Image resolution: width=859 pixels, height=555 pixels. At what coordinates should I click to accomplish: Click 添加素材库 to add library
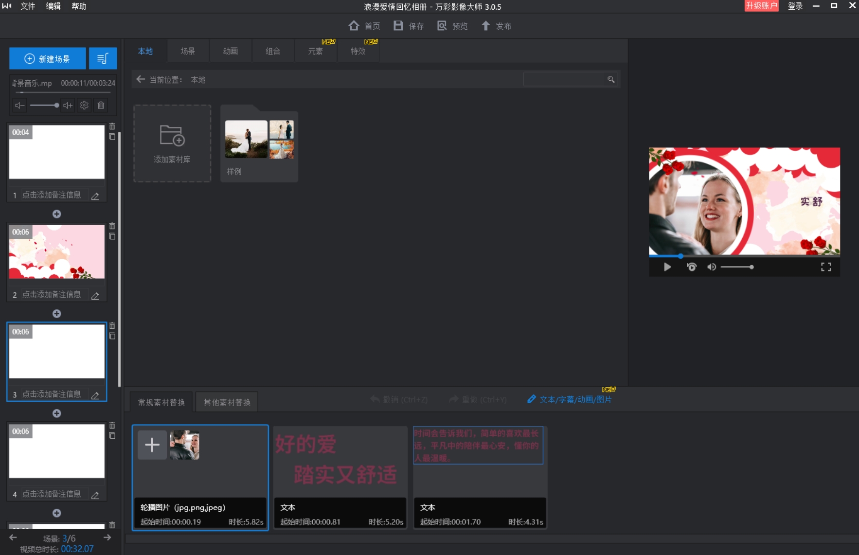pos(172,143)
